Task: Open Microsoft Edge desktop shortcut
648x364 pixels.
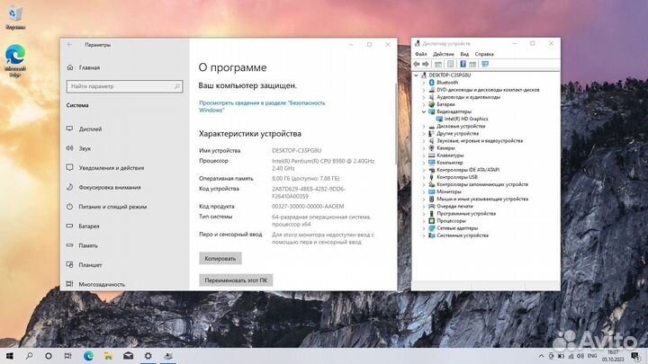Action: [x=15, y=60]
